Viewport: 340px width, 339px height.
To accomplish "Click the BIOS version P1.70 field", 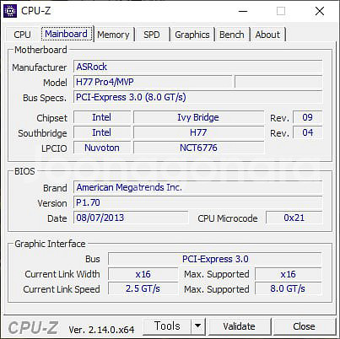I will coord(198,202).
